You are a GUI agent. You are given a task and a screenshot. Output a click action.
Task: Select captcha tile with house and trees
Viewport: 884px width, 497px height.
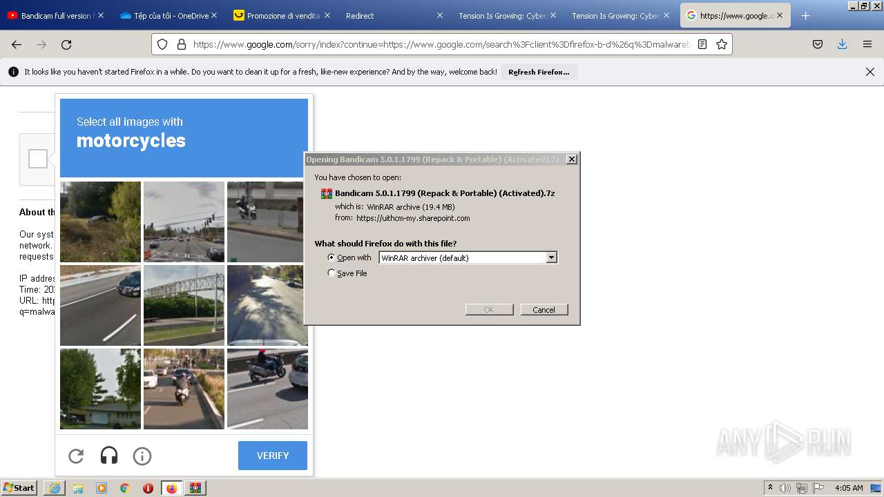point(100,389)
